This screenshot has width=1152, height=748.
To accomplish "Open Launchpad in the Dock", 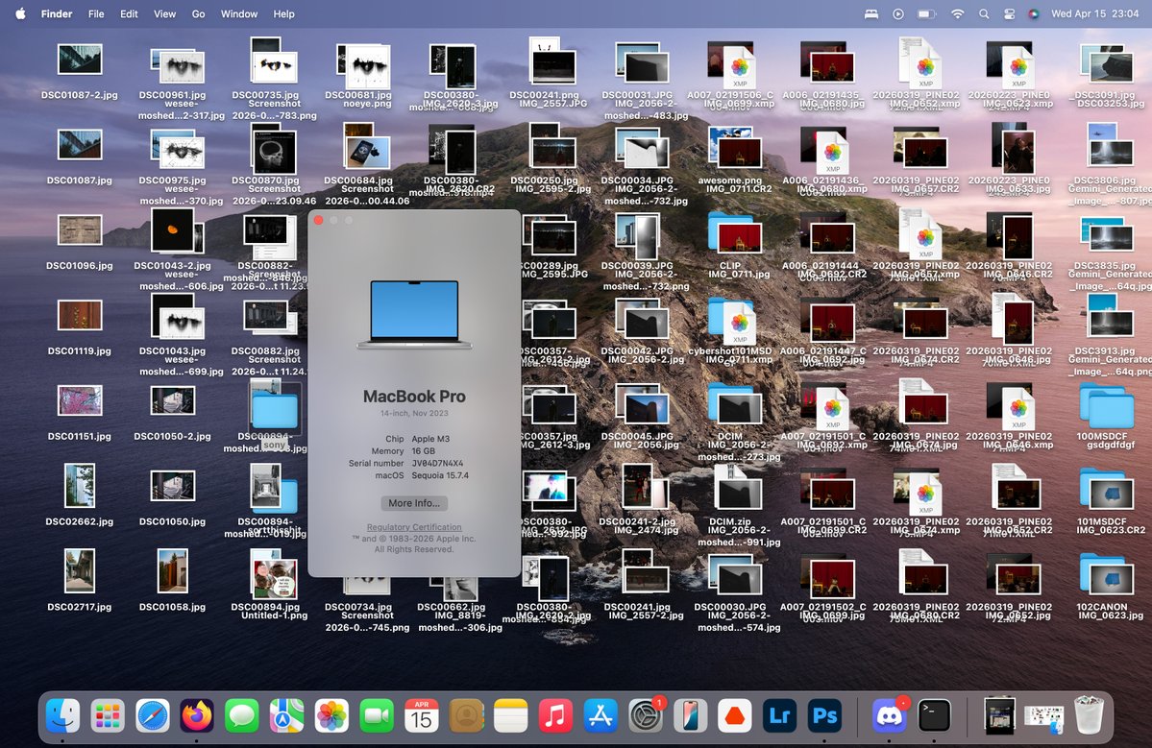I will [108, 715].
